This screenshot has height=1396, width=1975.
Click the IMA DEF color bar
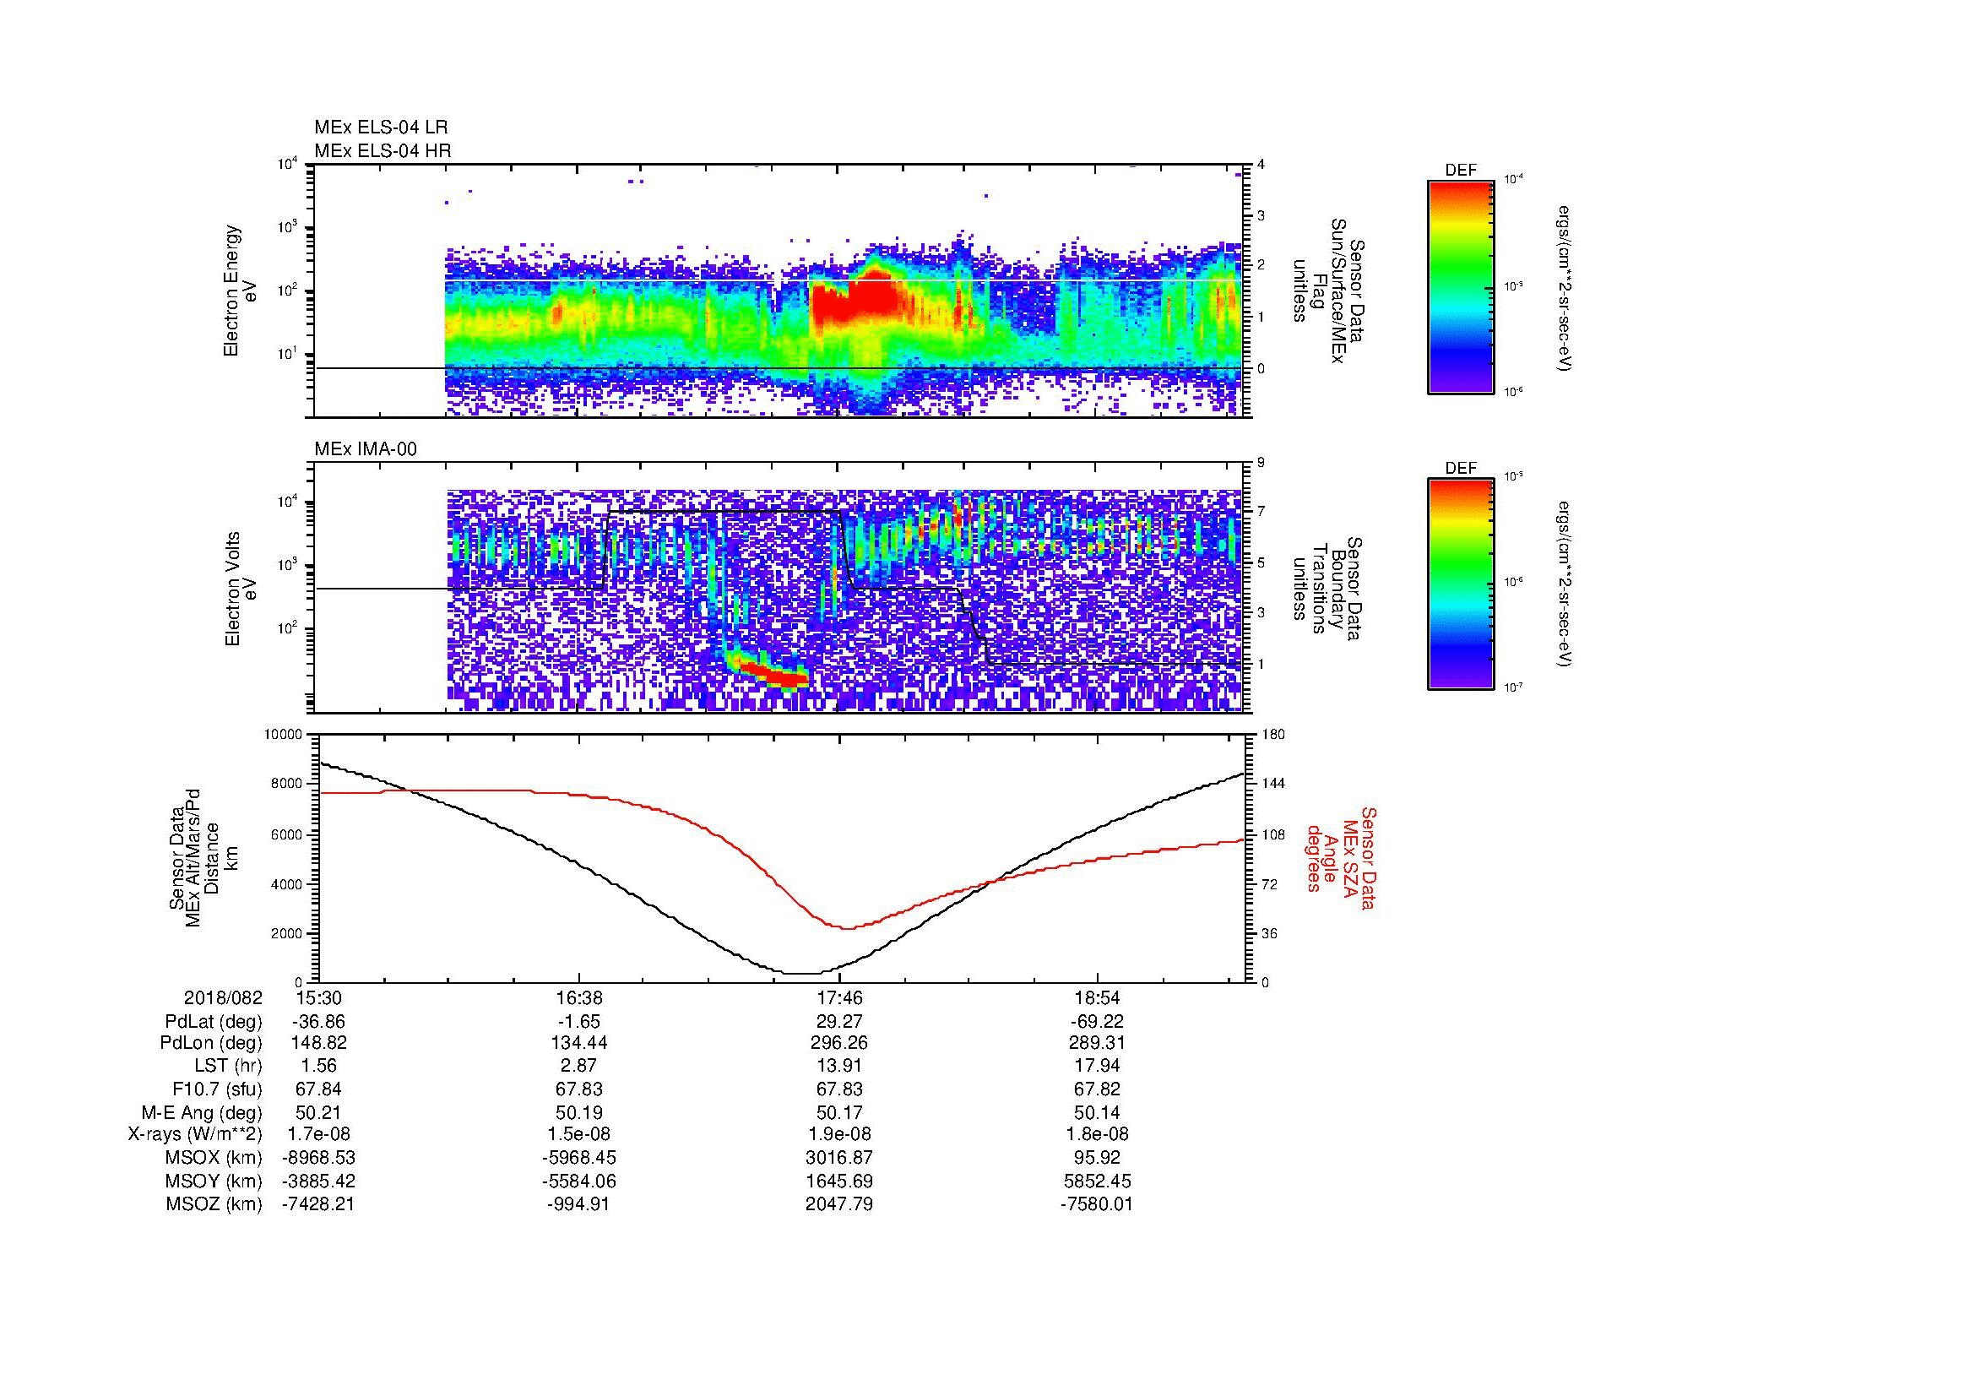point(1461,584)
